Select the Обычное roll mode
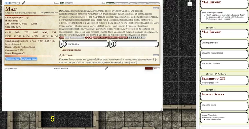 [x=110, y=3]
